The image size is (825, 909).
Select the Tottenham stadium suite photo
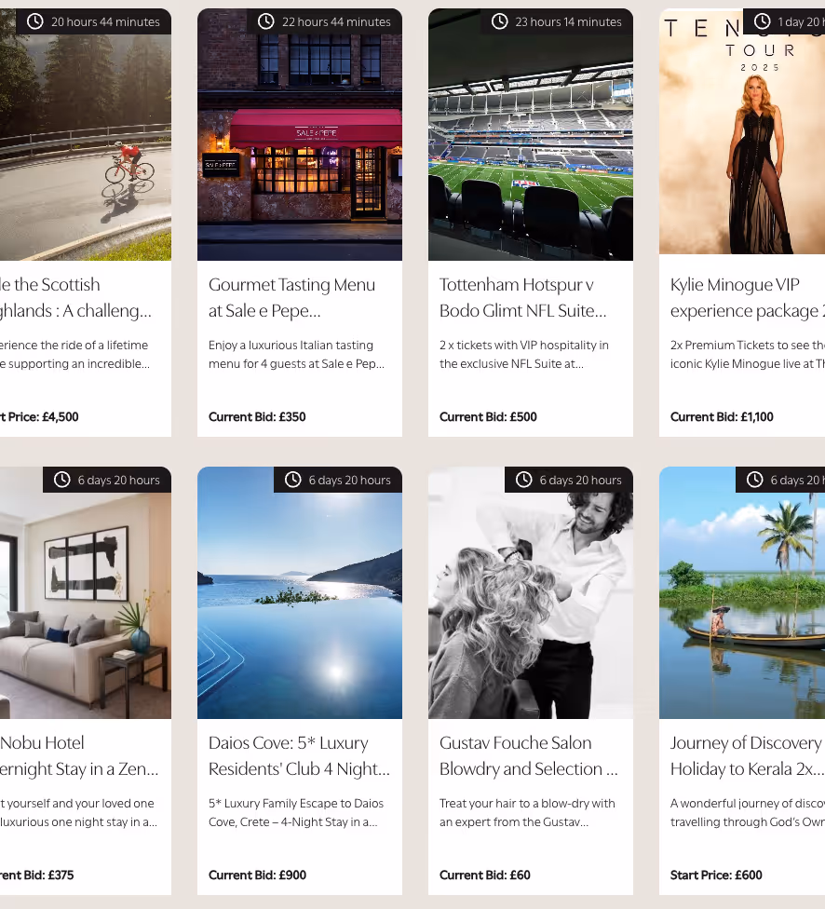click(x=531, y=134)
